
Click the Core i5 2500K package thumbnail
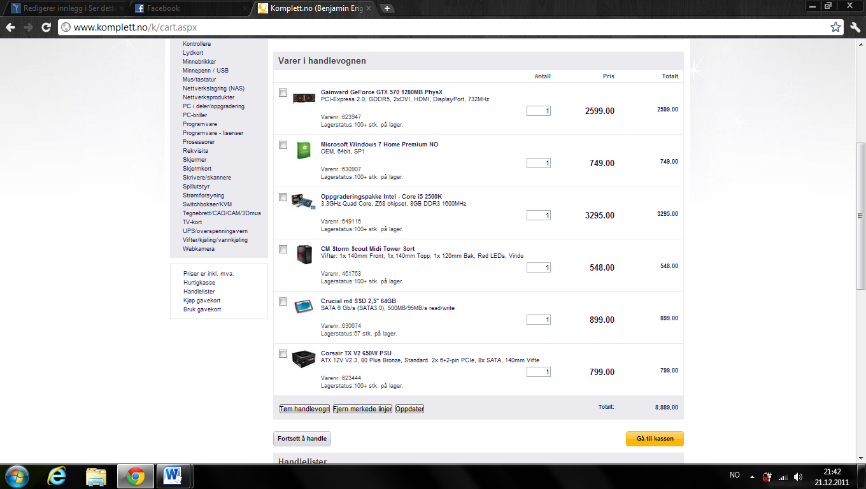pos(304,202)
